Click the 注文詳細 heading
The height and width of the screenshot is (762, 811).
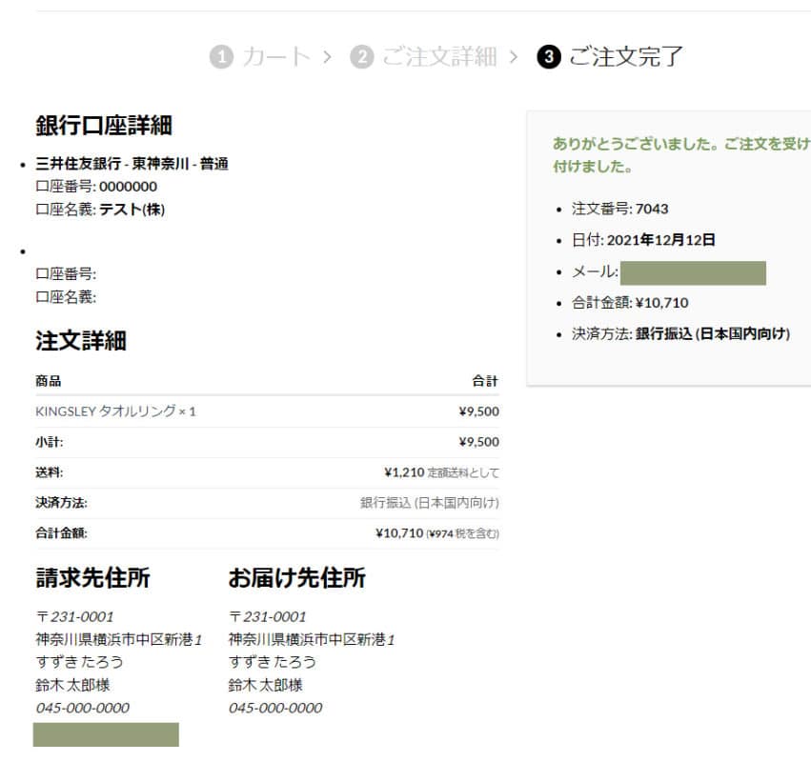click(80, 341)
